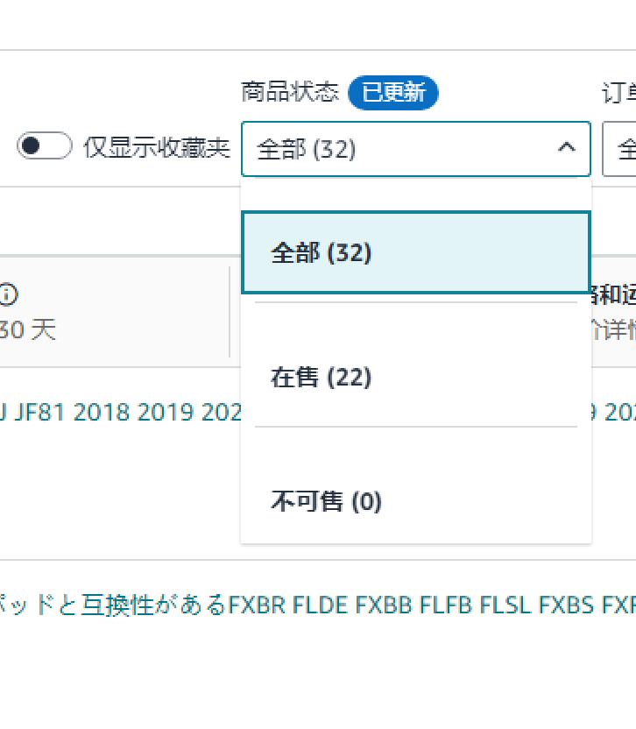
Task: Toggle the 仅显示收藏夹 switch
Action: [44, 146]
